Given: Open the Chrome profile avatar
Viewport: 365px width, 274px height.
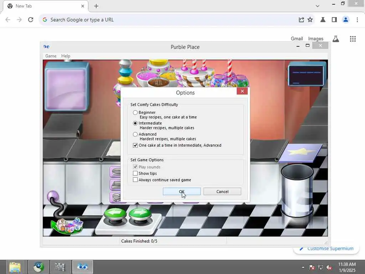Looking at the screenshot, I should (x=346, y=20).
